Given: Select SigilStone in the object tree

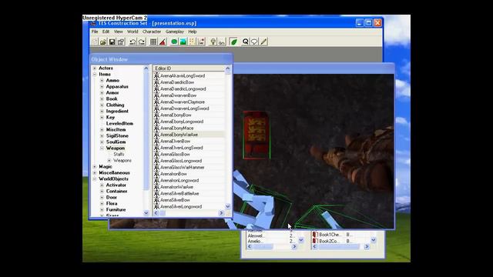Looking at the screenshot, I should click(117, 135).
